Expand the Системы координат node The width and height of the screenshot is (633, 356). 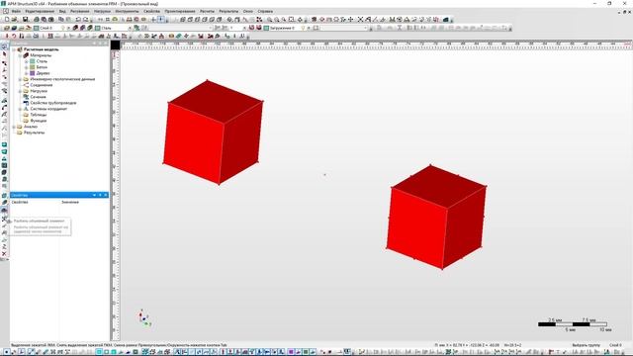point(20,109)
